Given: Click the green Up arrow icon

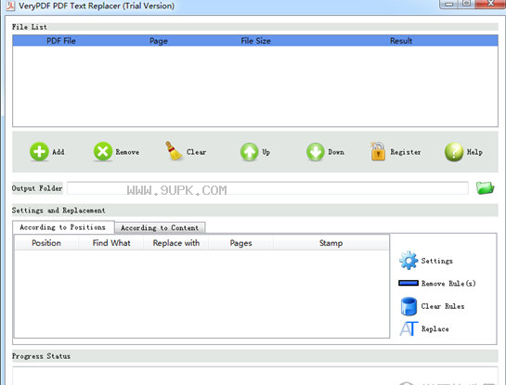Looking at the screenshot, I should (x=249, y=151).
